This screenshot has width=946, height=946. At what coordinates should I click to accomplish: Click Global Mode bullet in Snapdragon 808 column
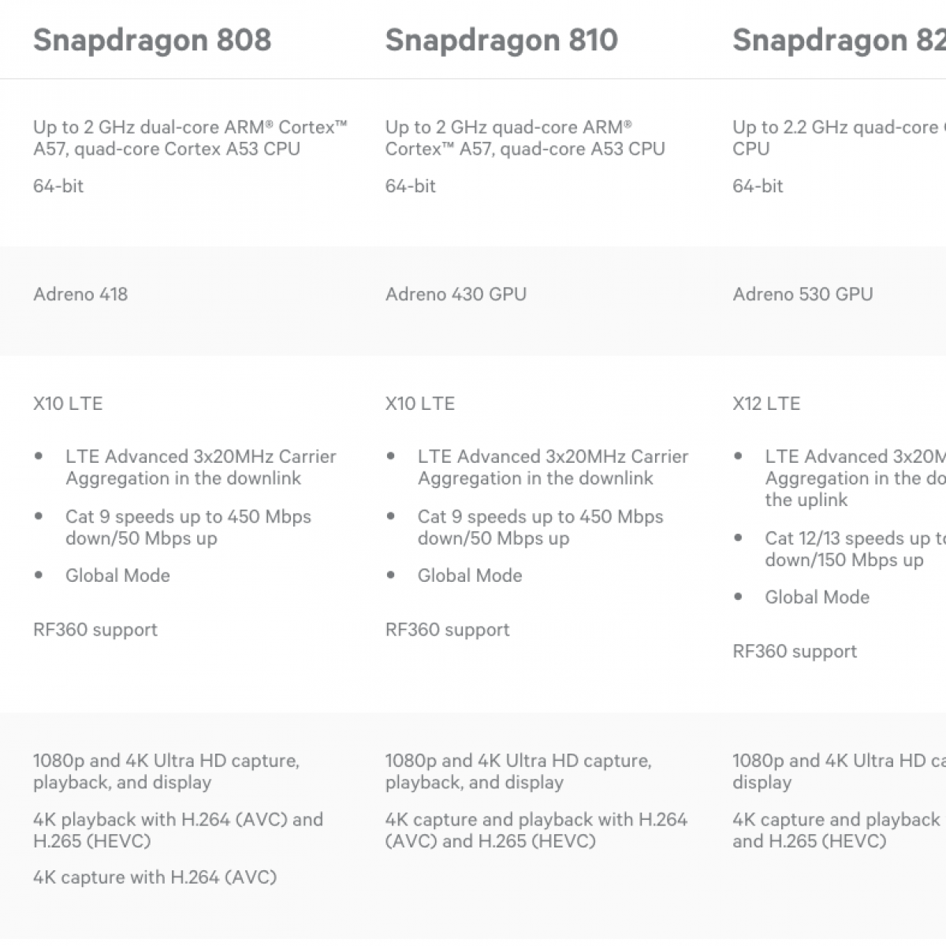(117, 575)
